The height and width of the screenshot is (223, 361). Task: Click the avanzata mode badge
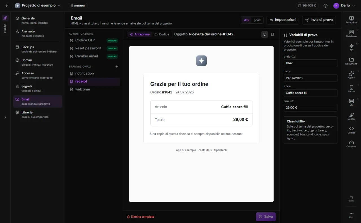click(78, 6)
